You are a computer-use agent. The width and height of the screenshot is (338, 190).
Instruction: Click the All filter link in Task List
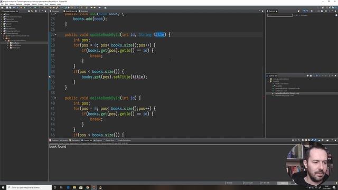point(297,15)
